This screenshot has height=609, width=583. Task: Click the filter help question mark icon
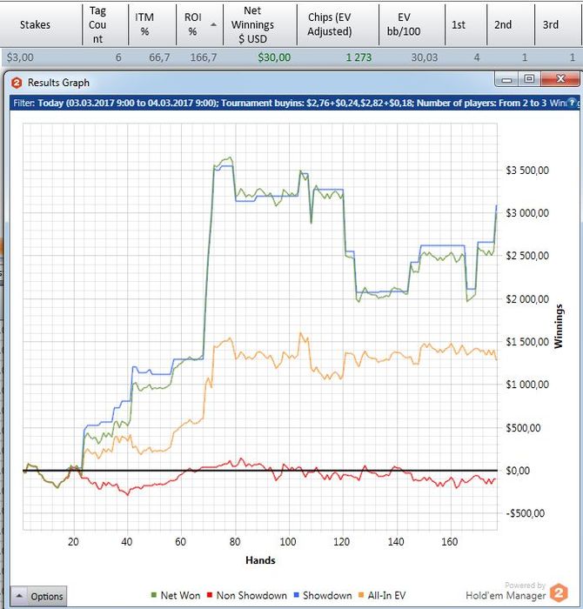point(572,103)
